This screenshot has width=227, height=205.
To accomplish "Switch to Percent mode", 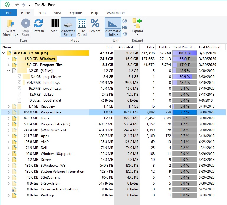I will (x=95, y=26).
